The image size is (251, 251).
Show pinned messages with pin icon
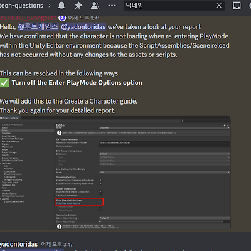point(78,6)
